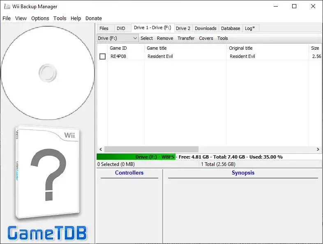Open the Drive (F:) dropdown
This screenshot has width=323, height=244.
point(118,38)
